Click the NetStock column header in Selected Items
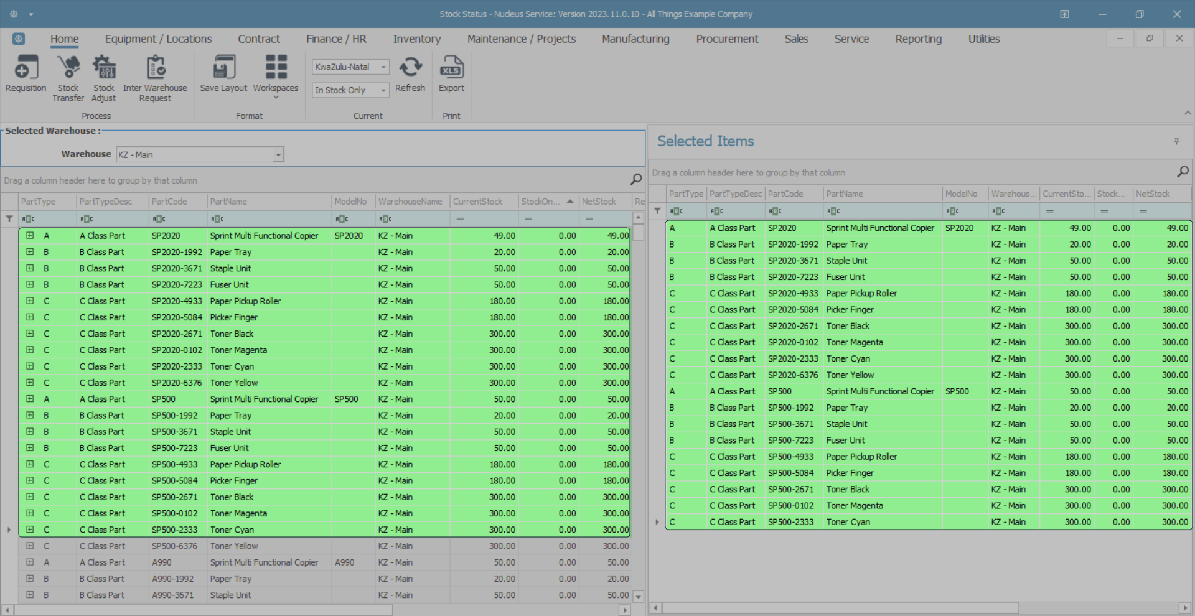 click(1153, 194)
